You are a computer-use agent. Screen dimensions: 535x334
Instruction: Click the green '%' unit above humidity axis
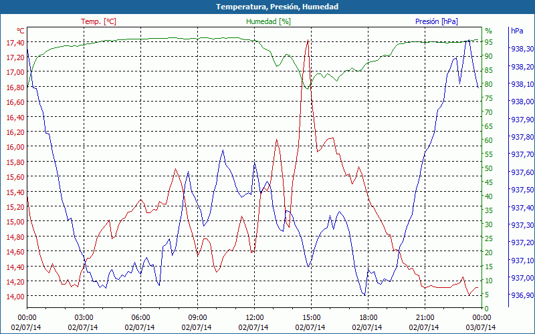[489, 31]
